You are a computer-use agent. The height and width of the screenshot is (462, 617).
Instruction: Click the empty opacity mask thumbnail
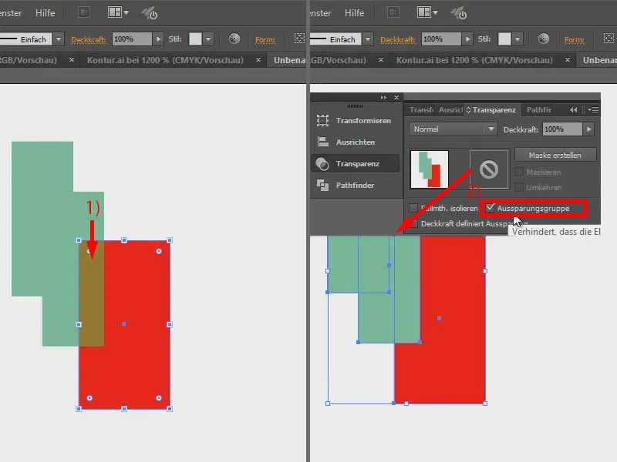click(x=489, y=169)
